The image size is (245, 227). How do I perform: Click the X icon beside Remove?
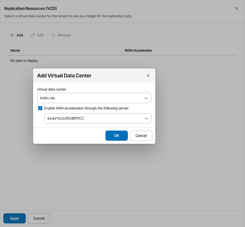53,35
